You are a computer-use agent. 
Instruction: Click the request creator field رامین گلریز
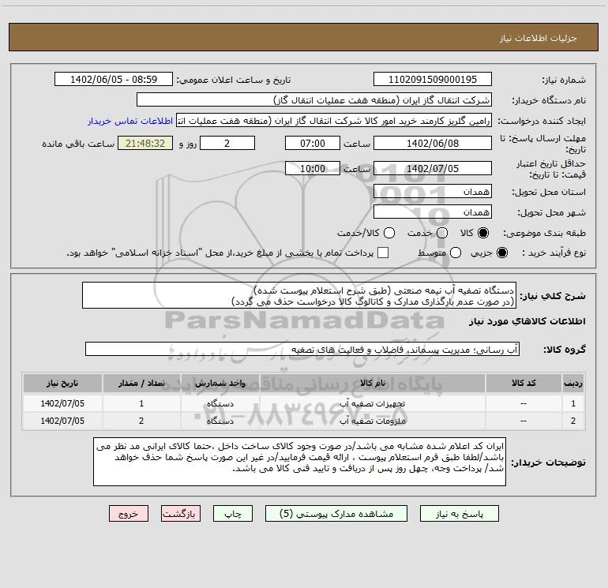[x=334, y=121]
